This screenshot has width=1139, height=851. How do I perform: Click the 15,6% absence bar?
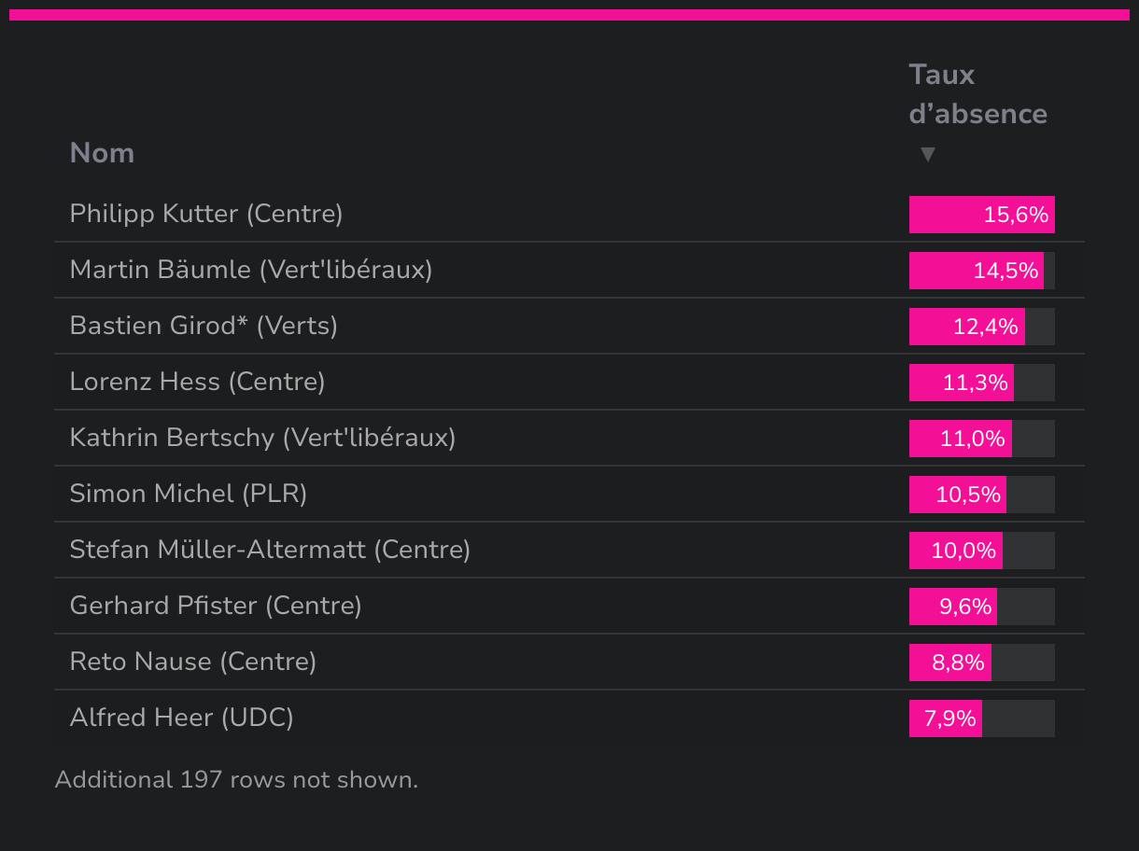pos(982,215)
